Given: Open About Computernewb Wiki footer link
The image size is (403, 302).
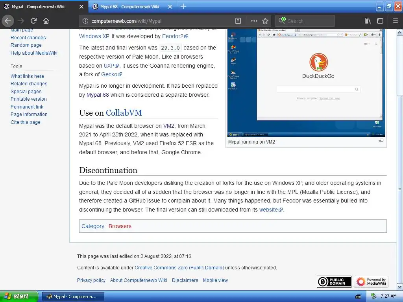Looking at the screenshot, I should pyautogui.click(x=139, y=280).
